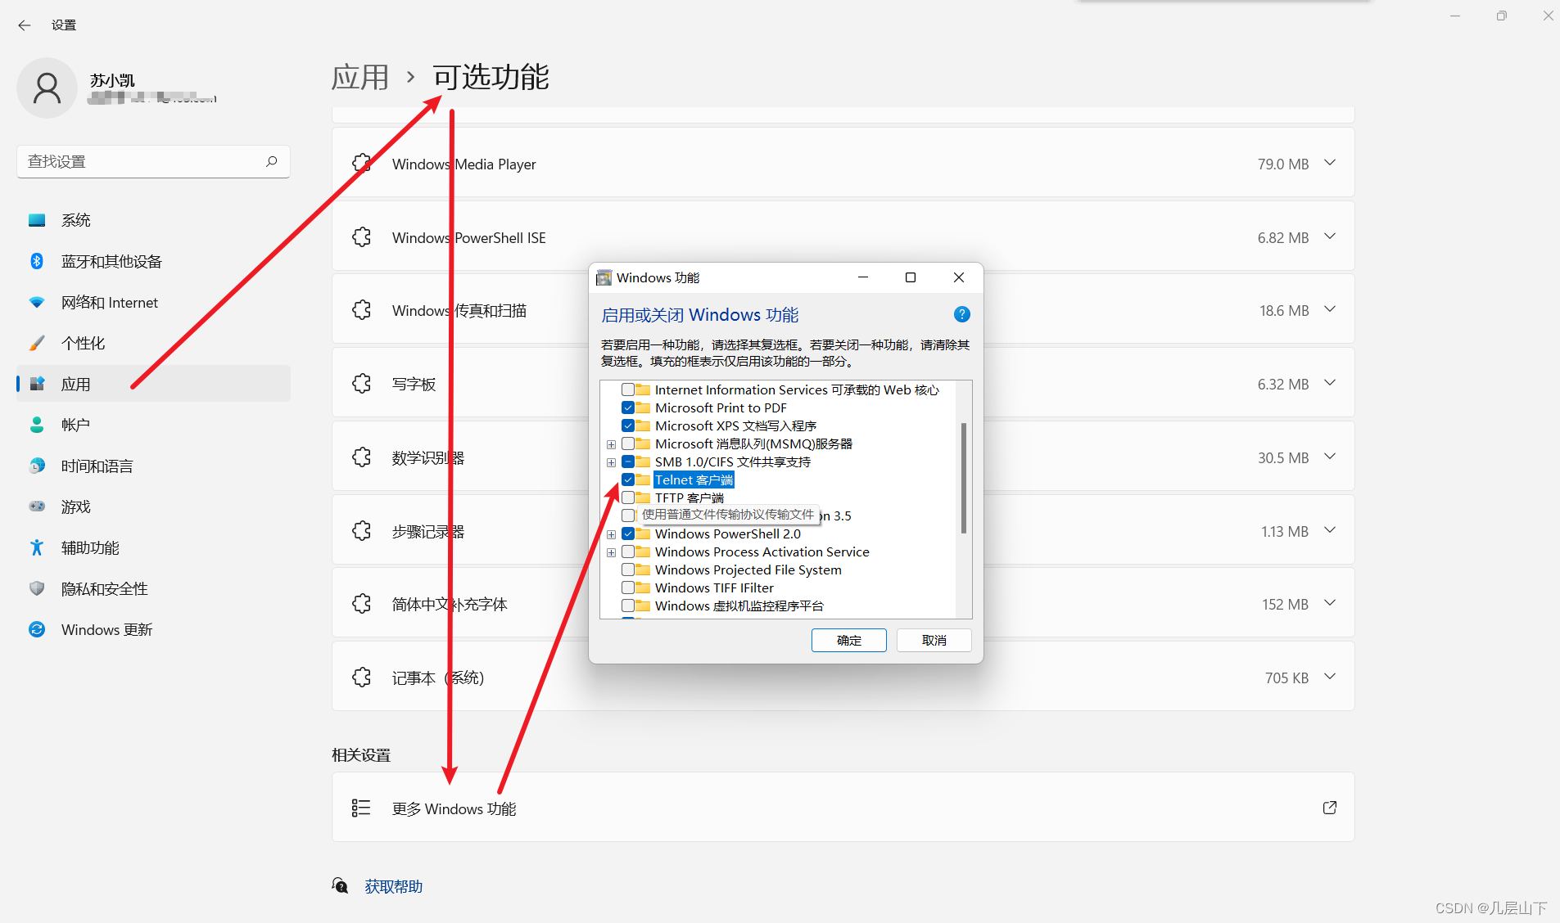The width and height of the screenshot is (1560, 923).
Task: Open 时间和语言 settings category
Action: [153, 466]
